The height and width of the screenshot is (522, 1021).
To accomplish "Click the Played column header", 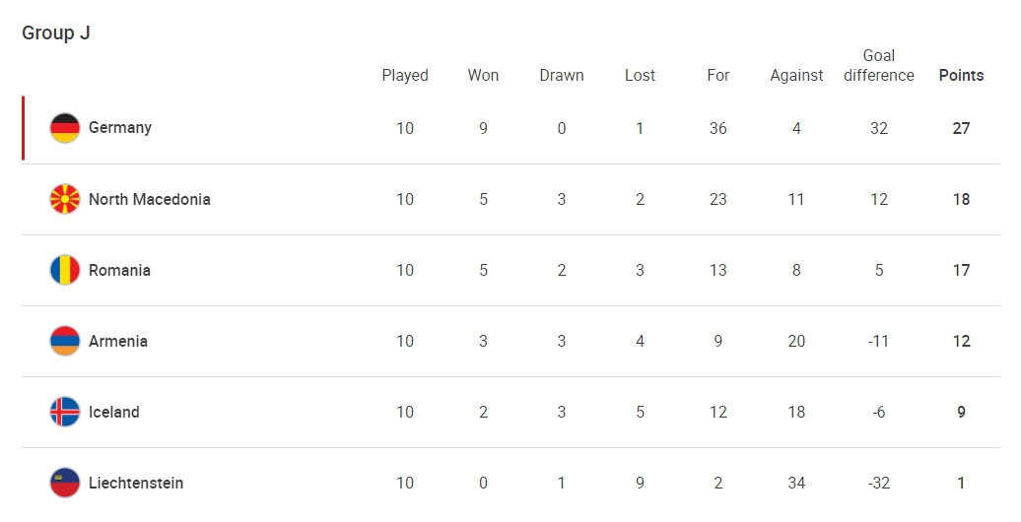I will point(405,76).
